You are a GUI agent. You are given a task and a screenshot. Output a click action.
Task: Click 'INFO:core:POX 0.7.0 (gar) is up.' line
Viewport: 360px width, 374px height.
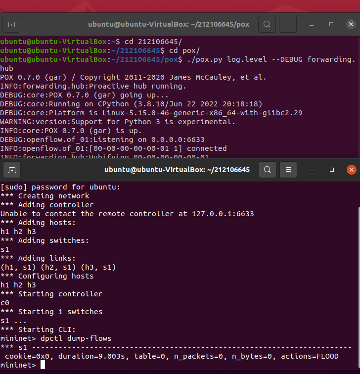[x=71, y=131]
